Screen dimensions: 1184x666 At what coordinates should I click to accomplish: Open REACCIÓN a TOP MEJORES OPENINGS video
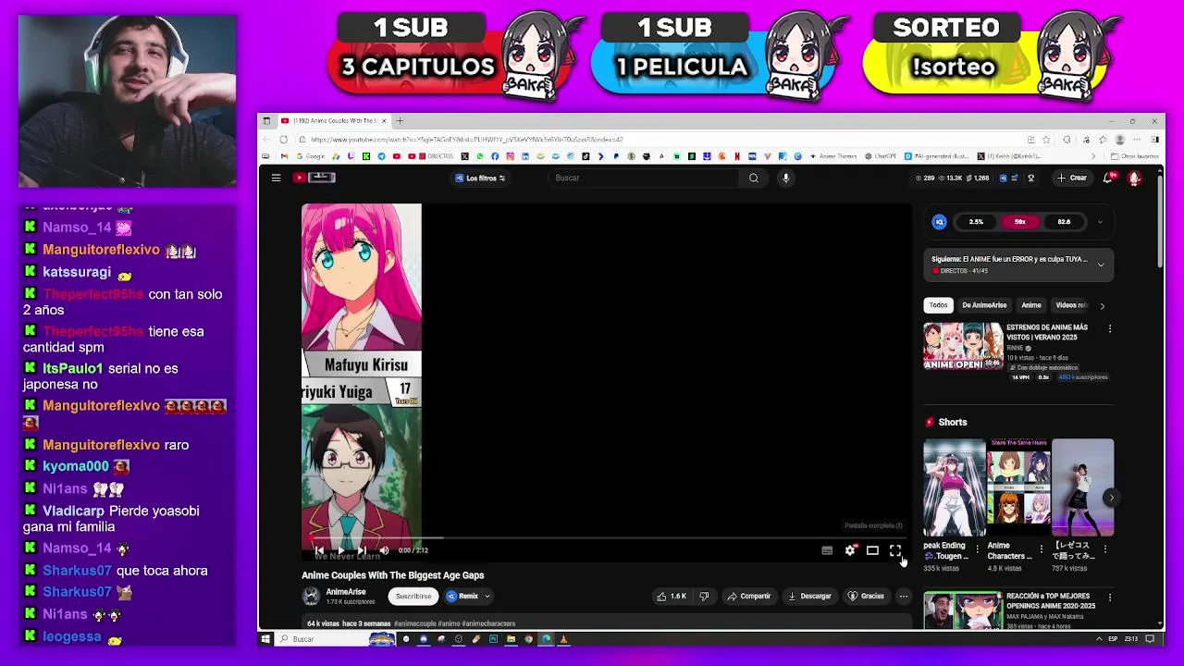point(963,610)
